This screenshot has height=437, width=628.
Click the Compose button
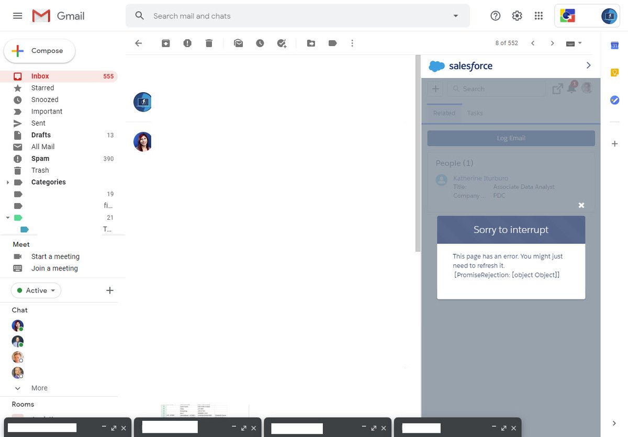pos(40,51)
